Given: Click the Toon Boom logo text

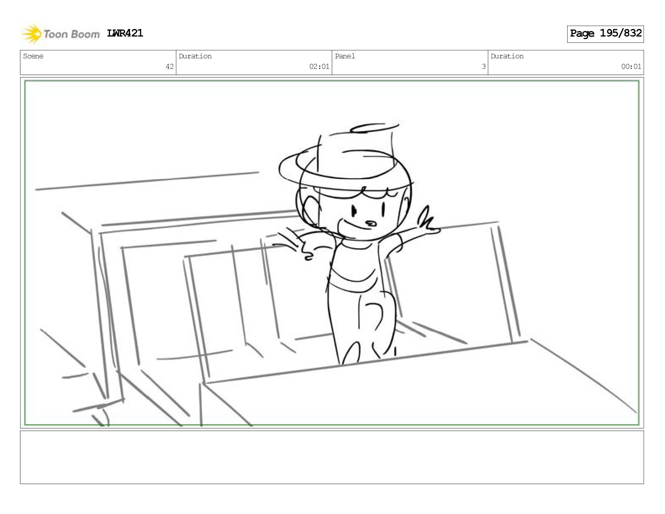Looking at the screenshot, I should click(71, 34).
